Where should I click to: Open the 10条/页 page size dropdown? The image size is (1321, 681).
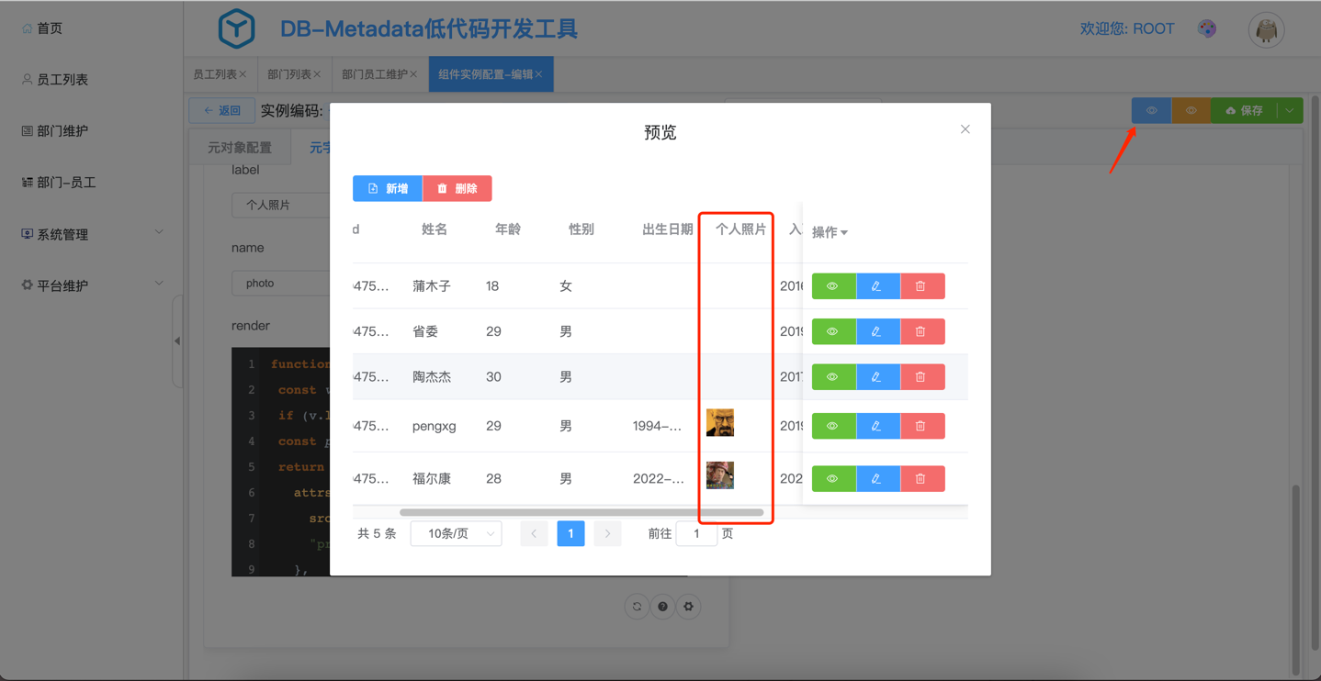pos(456,533)
